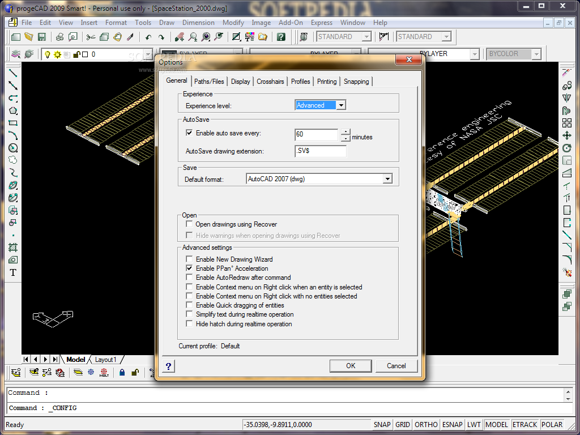Switch to the Paths/Files tab

209,82
